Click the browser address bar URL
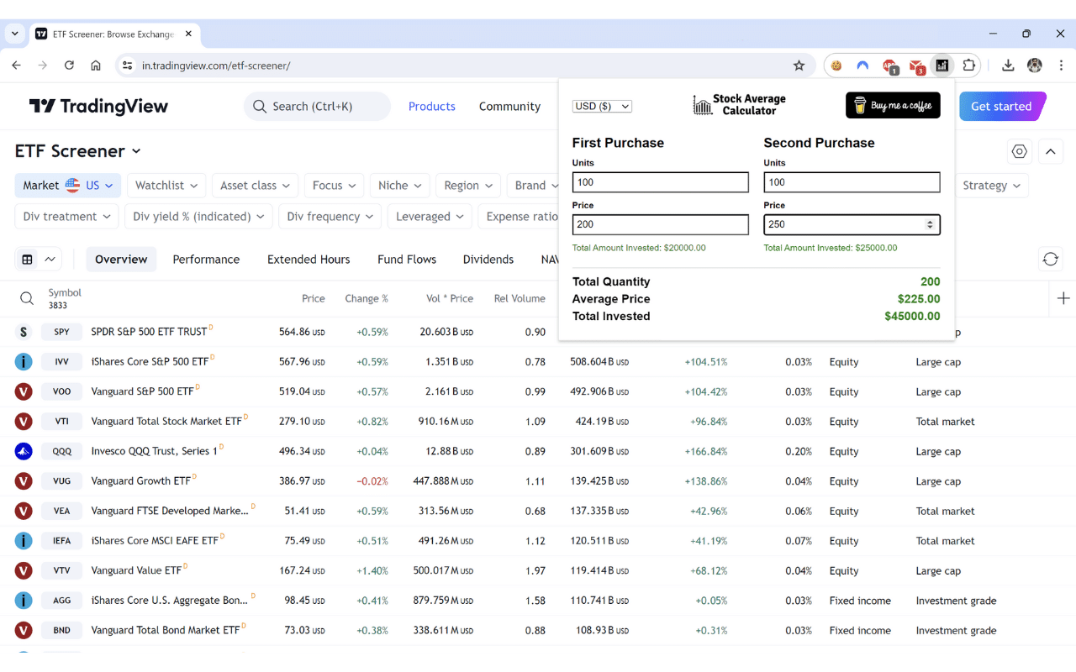This screenshot has height=672, width=1076. coord(216,66)
